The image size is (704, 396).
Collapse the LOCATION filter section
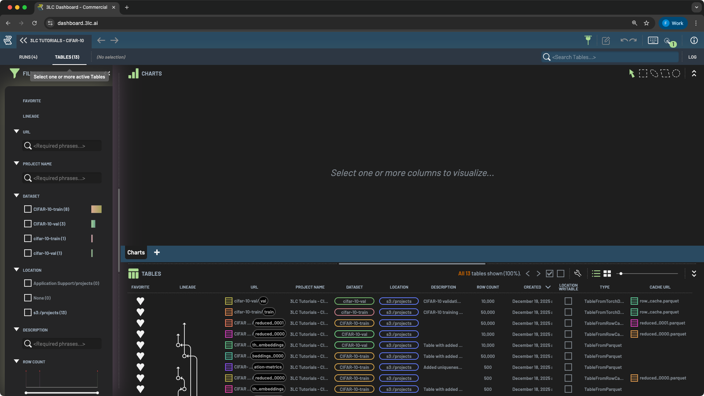tap(16, 270)
